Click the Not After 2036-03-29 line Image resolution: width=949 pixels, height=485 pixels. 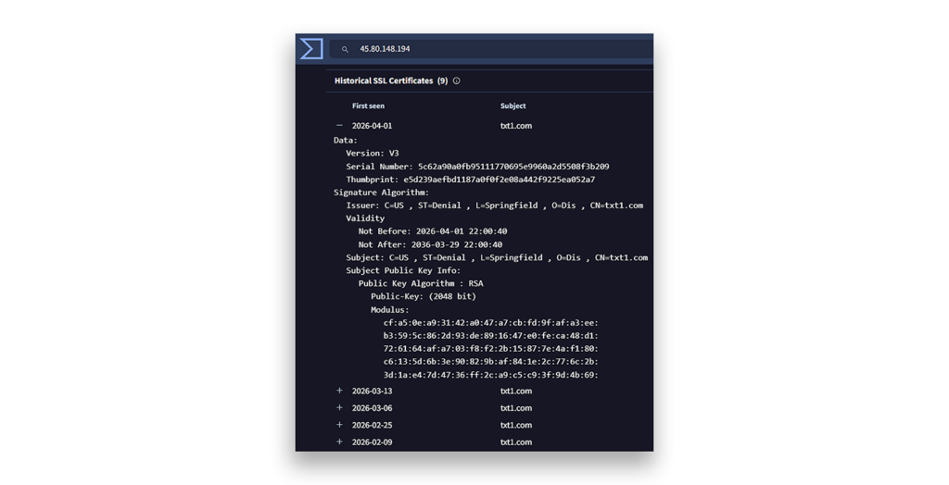tap(430, 245)
